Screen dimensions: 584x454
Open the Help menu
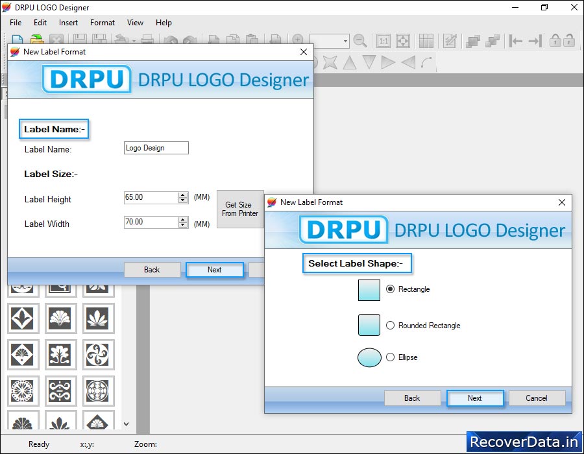click(x=164, y=23)
